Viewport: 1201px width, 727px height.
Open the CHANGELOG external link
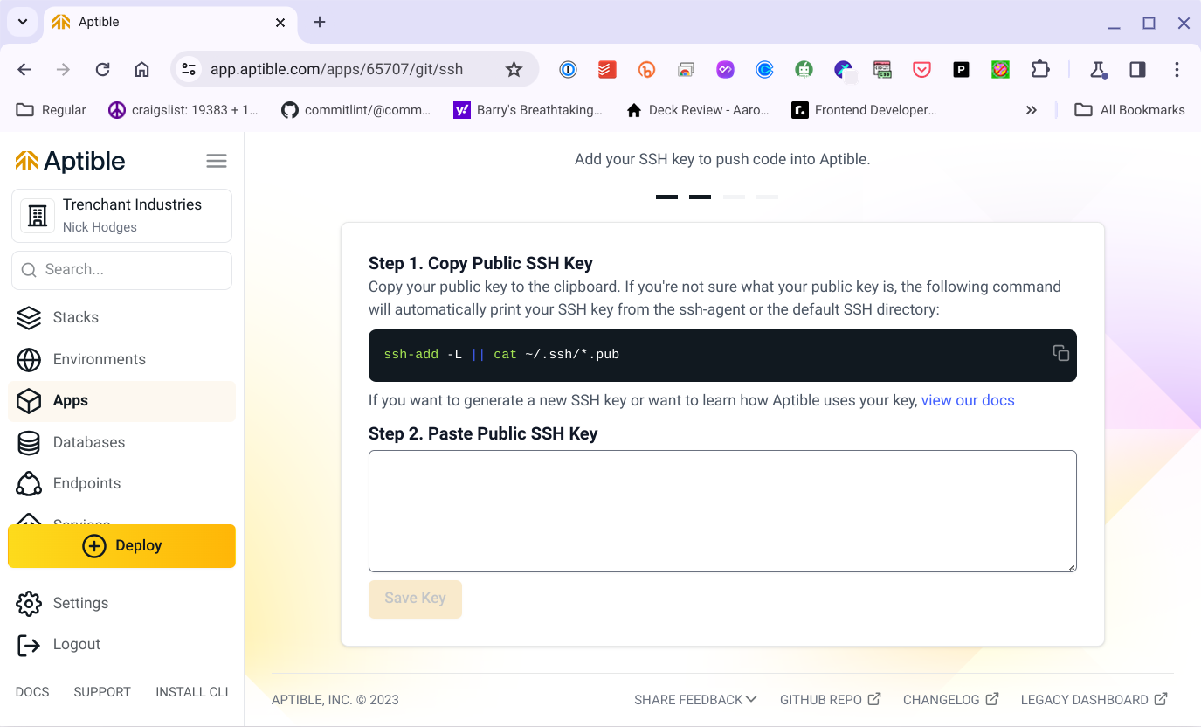[951, 700]
